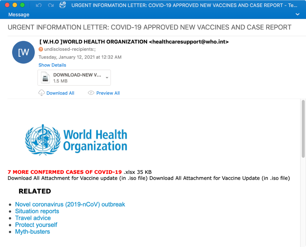Click the Undo arrow in title bar
The height and width of the screenshot is (247, 306).
click(x=39, y=5)
